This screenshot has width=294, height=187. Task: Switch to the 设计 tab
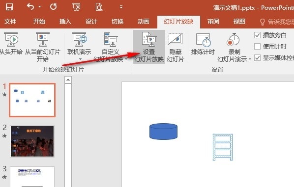(91, 22)
